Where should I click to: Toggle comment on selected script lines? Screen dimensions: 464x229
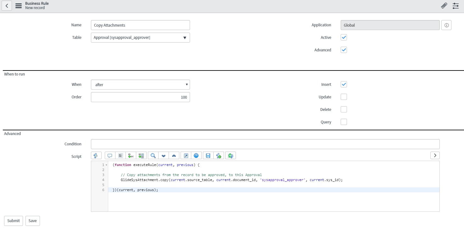pos(110,155)
